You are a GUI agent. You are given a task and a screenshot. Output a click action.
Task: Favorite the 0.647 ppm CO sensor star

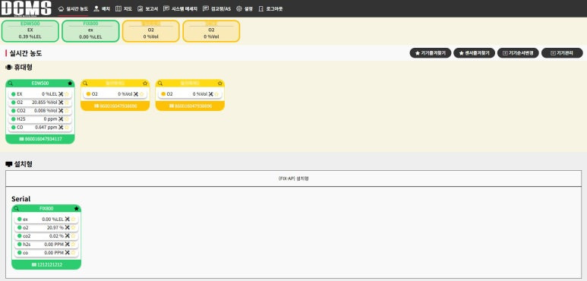pos(67,128)
